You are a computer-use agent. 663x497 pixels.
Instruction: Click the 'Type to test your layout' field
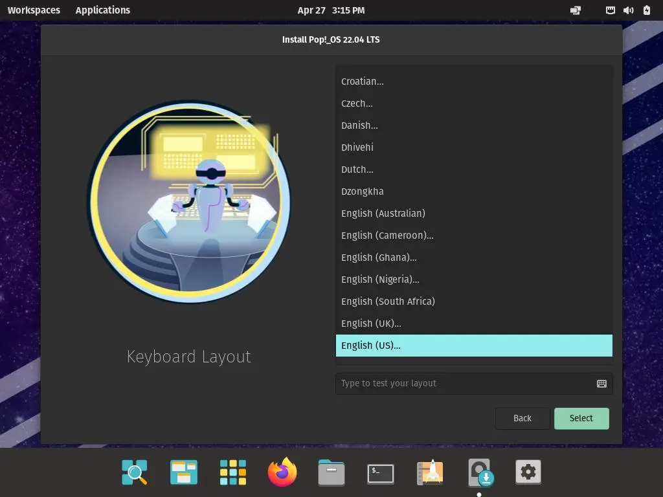click(463, 384)
